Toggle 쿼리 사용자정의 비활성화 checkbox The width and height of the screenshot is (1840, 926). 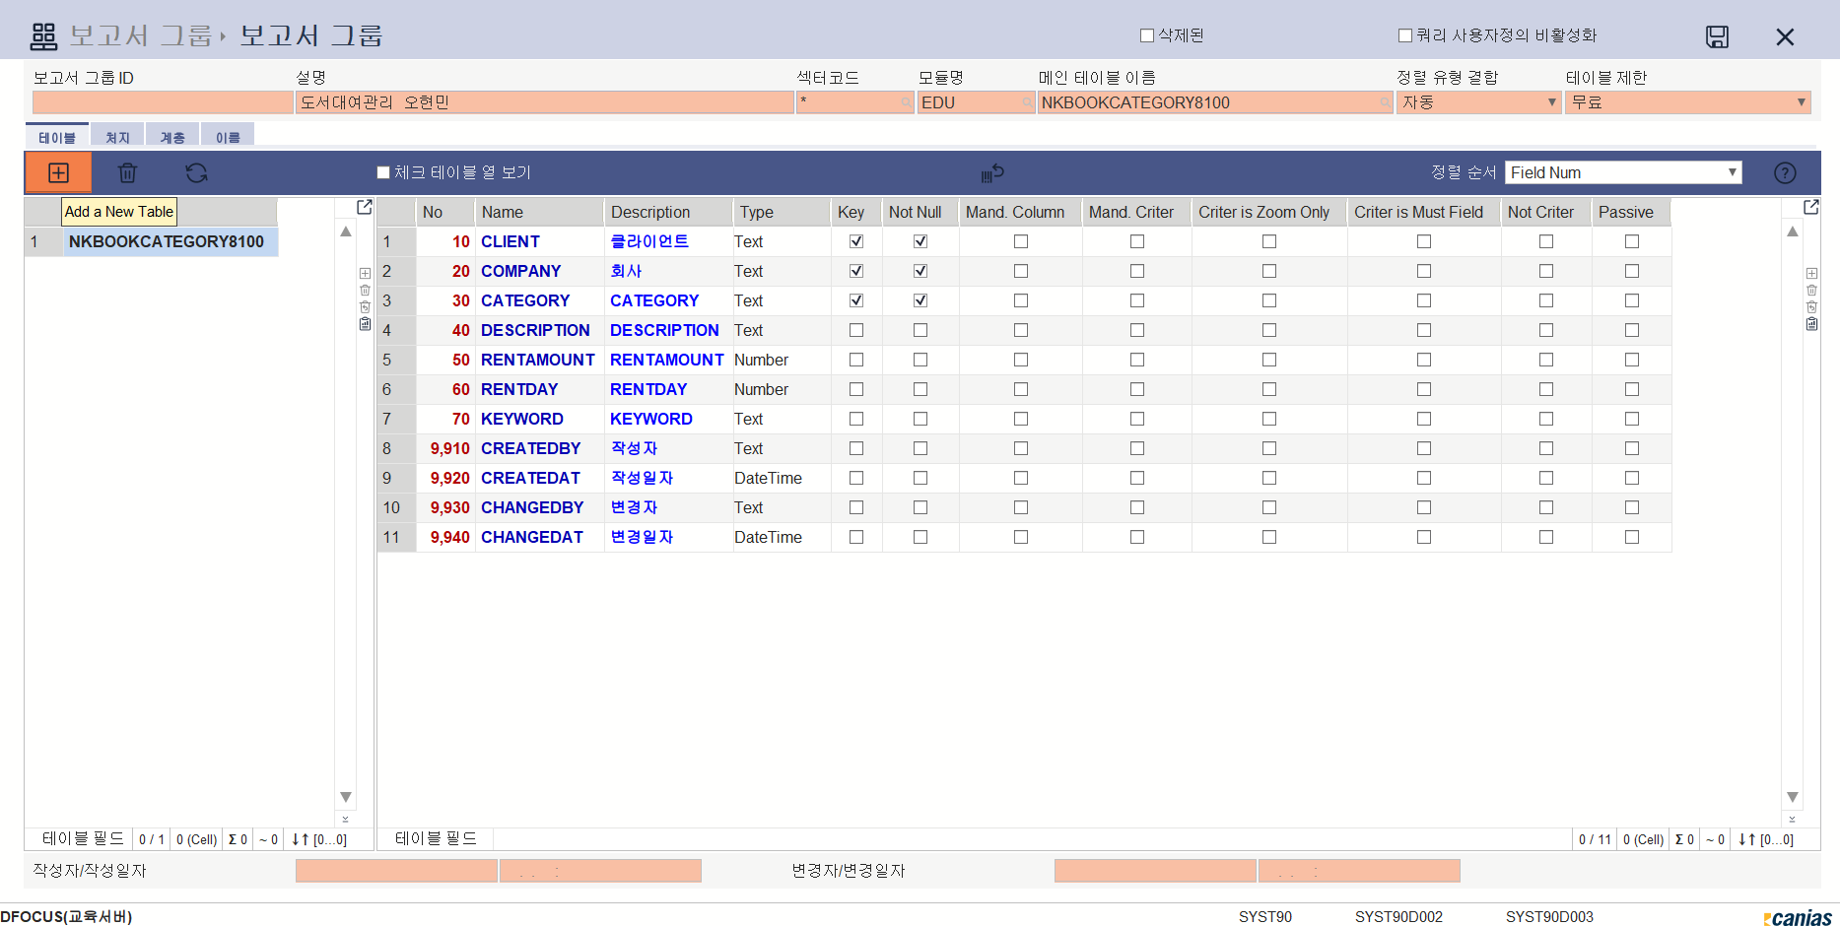pyautogui.click(x=1405, y=35)
